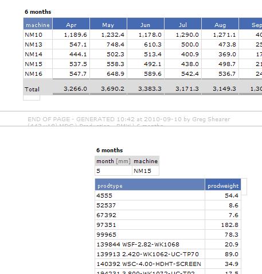Select month parameter value 5
The image size is (262, 274).
[114, 171]
